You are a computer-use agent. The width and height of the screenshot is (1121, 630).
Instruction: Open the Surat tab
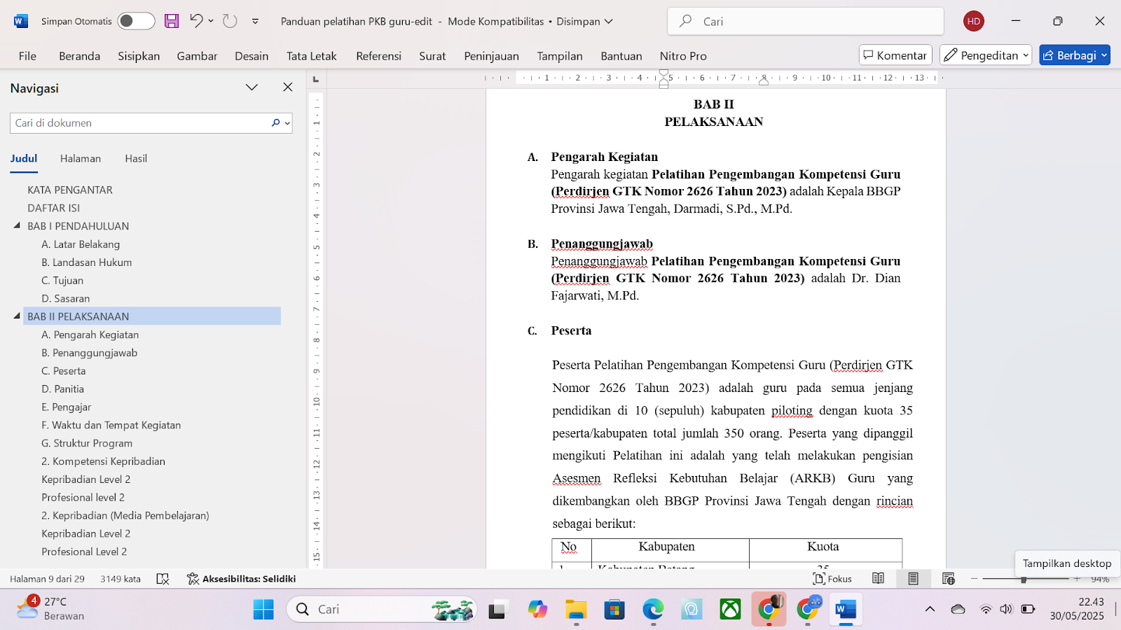[432, 56]
